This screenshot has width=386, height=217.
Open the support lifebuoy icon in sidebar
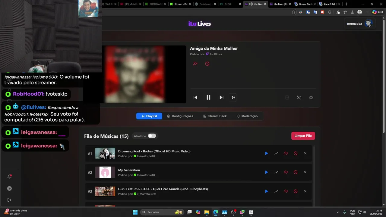point(9,189)
